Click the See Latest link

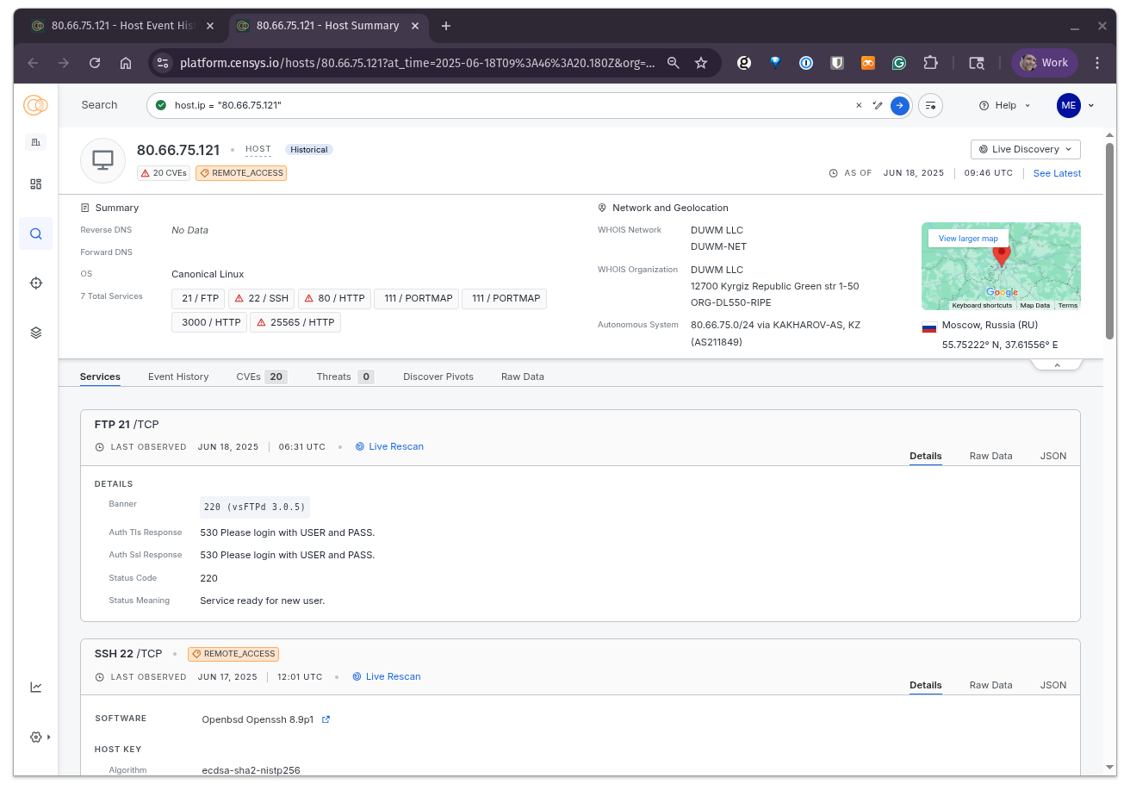click(x=1057, y=173)
